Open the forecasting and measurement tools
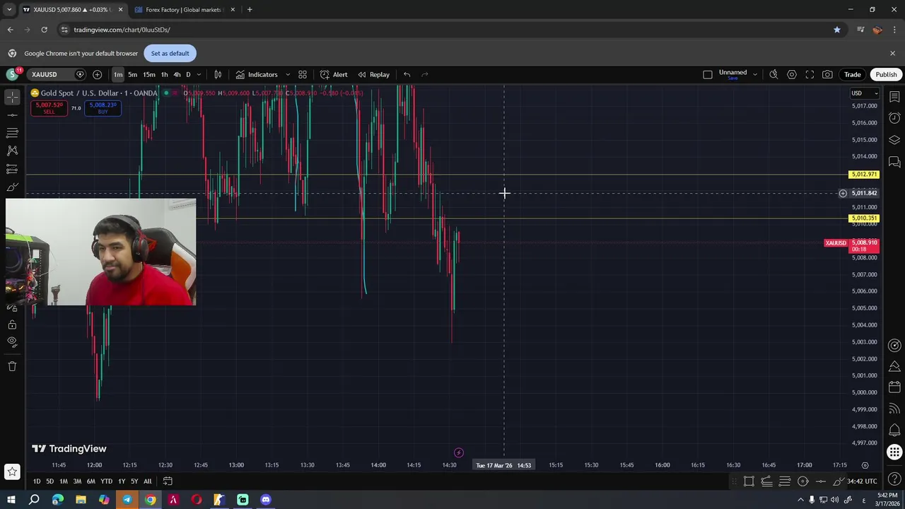The image size is (905, 509). point(12,169)
